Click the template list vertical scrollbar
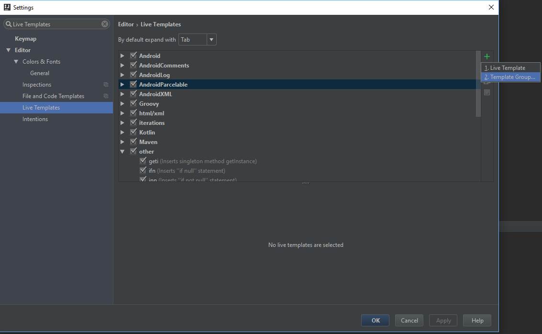Screen dimensions: 542x334 (478, 84)
